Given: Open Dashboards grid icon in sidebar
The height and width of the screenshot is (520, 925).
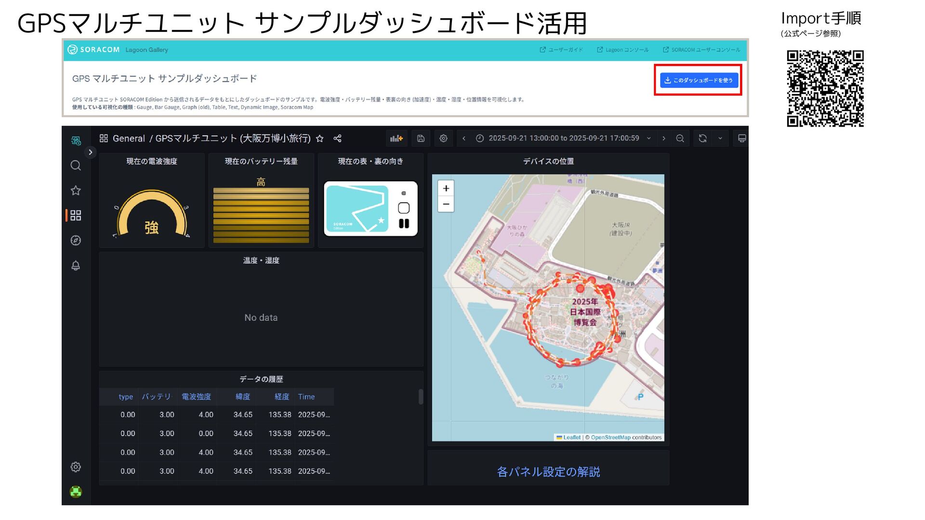Looking at the screenshot, I should point(76,215).
